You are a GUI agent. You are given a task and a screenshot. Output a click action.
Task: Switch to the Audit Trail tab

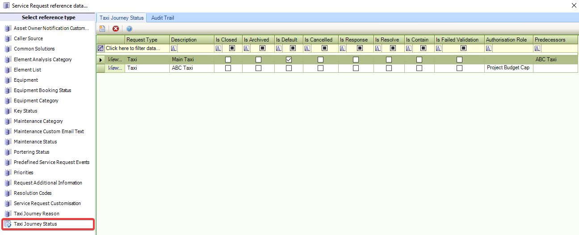[163, 18]
